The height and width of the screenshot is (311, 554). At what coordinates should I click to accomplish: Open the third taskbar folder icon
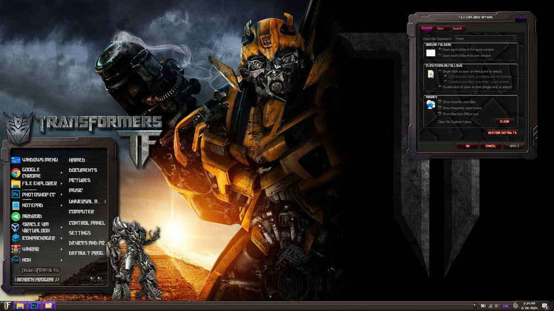tap(49, 305)
